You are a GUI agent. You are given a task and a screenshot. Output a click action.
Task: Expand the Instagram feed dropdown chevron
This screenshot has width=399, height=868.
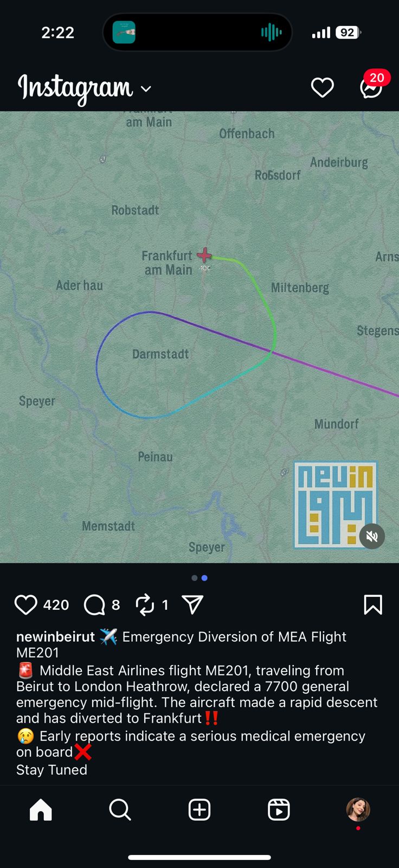pyautogui.click(x=146, y=88)
